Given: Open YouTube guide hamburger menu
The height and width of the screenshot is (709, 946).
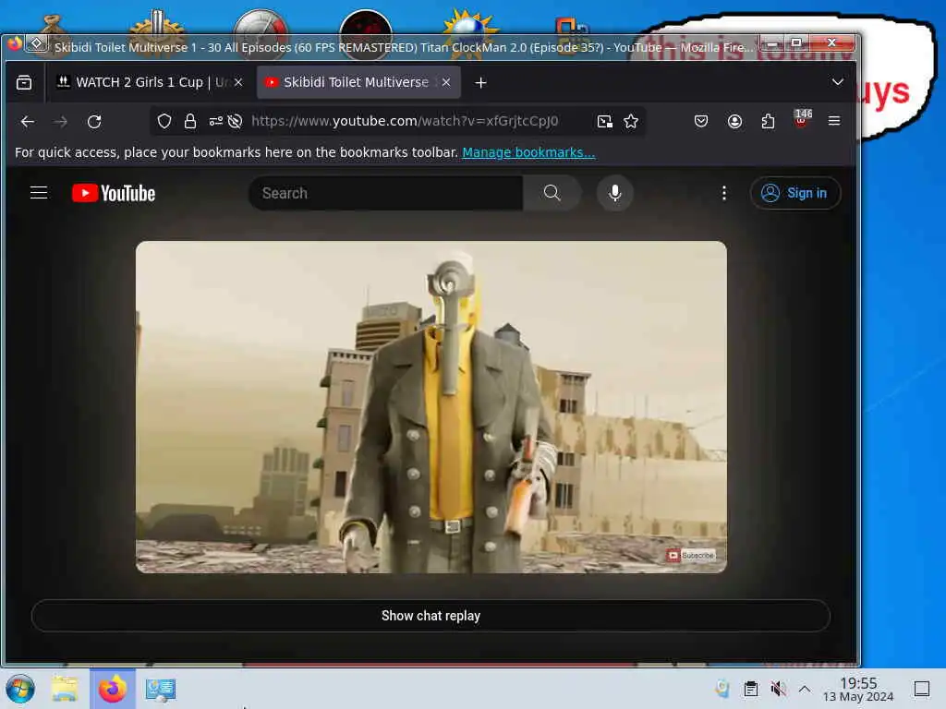Looking at the screenshot, I should click(x=39, y=193).
